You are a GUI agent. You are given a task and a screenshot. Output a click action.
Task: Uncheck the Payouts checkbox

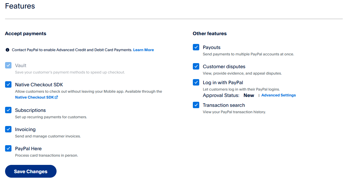tap(196, 47)
